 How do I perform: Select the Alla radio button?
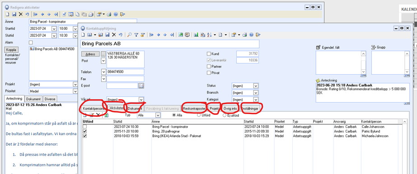(174, 115)
